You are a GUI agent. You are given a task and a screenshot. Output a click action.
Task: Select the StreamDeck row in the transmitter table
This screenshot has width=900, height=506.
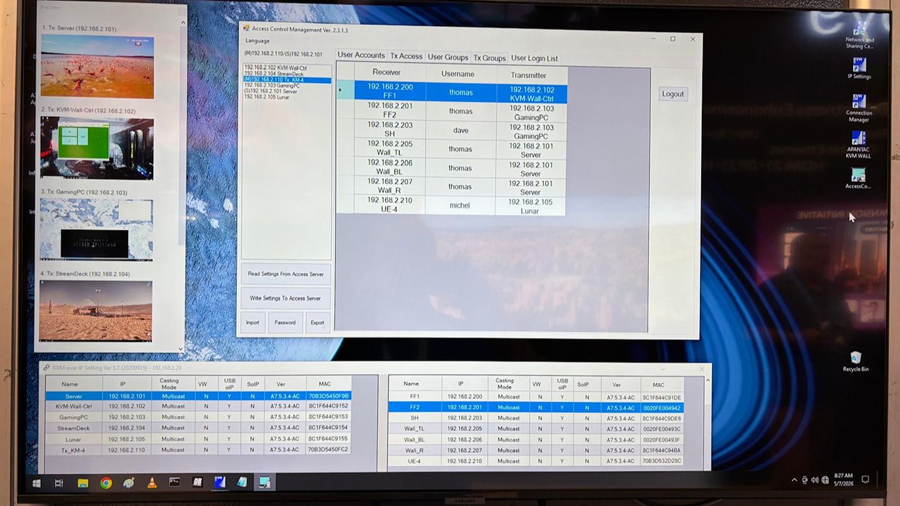[x=198, y=428]
